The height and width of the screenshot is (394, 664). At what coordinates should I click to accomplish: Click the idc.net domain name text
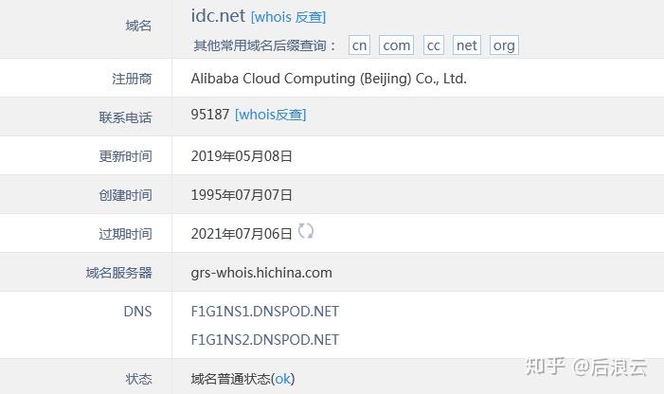(218, 16)
